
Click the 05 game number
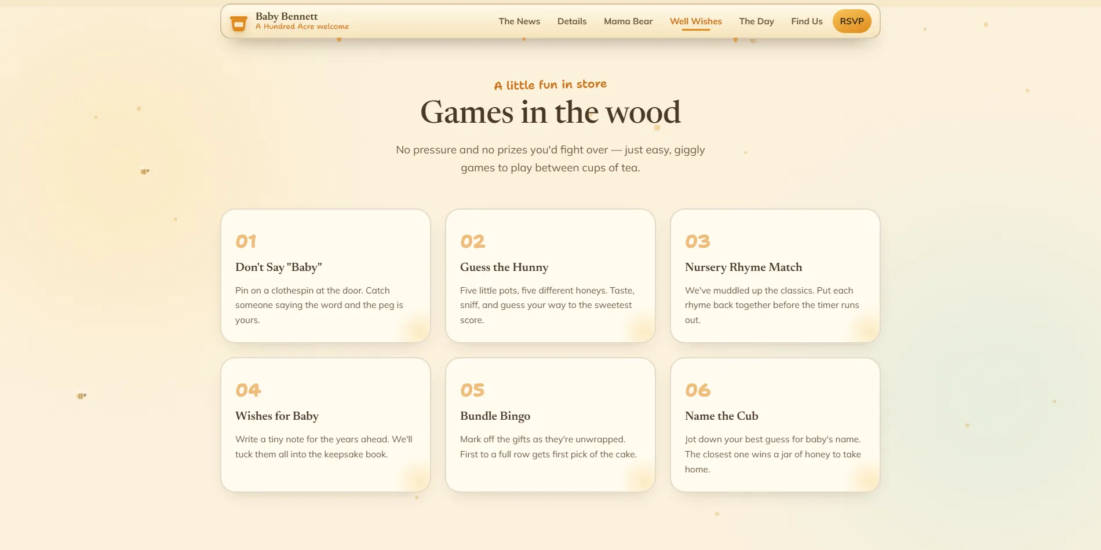click(x=472, y=390)
